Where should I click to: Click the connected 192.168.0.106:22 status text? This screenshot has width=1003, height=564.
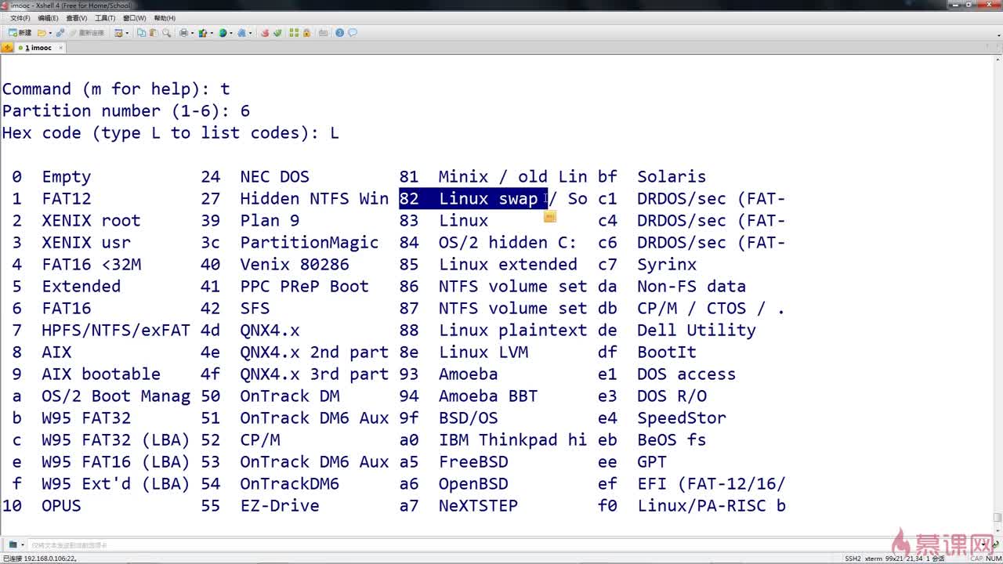(x=39, y=559)
